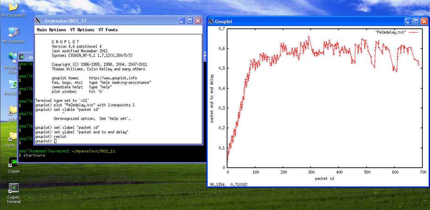Click the "Pe2edelay.txt" legend entry in plot

[390, 32]
